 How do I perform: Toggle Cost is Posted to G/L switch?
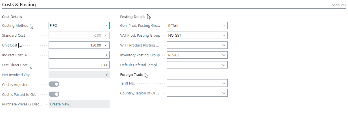coord(54,94)
